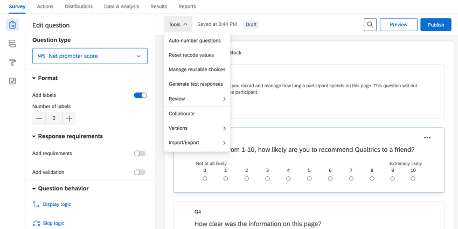Viewport: 458px width, 229px height.
Task: Enable the Add requirements toggle
Action: [140, 154]
